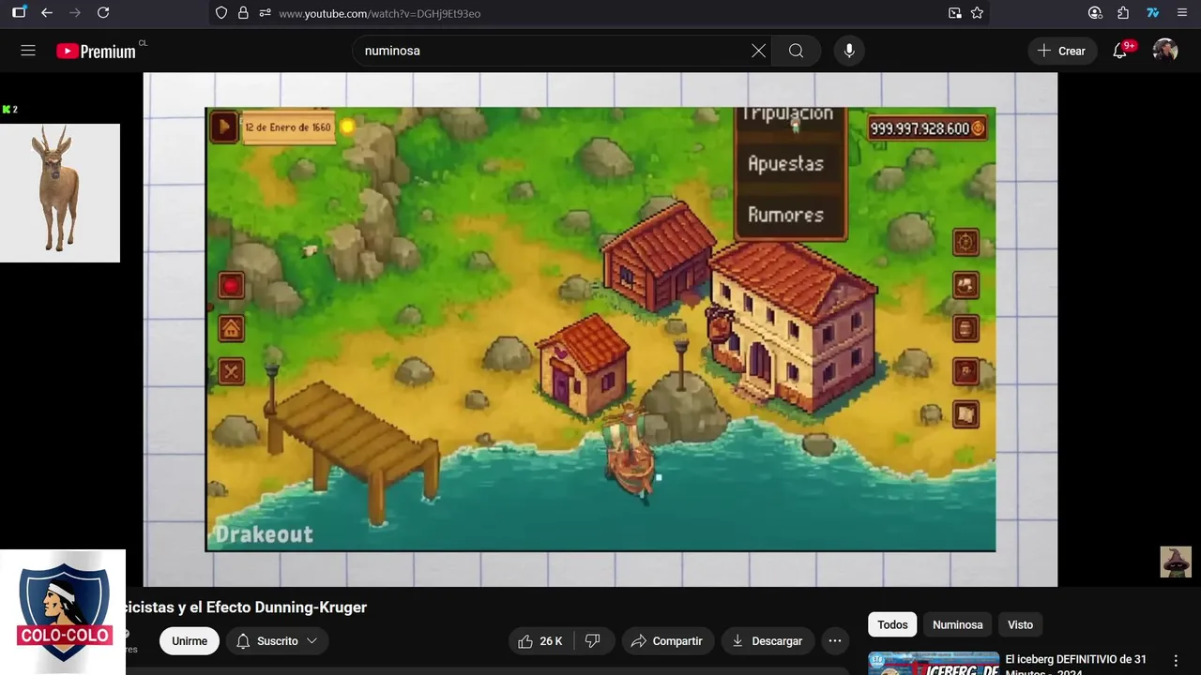Image resolution: width=1201 pixels, height=675 pixels.
Task: Click the Compartir button
Action: (x=667, y=641)
